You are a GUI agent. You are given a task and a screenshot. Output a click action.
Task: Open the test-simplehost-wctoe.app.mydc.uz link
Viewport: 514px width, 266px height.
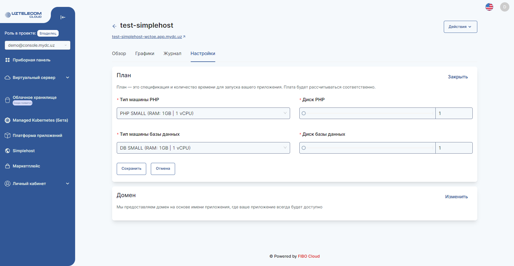click(147, 37)
